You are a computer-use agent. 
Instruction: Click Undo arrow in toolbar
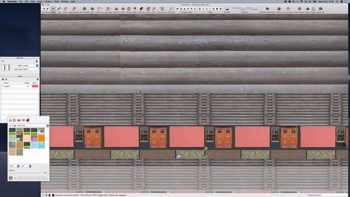[44, 9]
